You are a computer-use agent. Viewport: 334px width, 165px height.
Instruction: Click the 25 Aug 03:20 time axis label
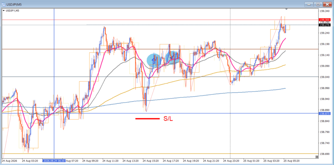click(x=272, y=161)
